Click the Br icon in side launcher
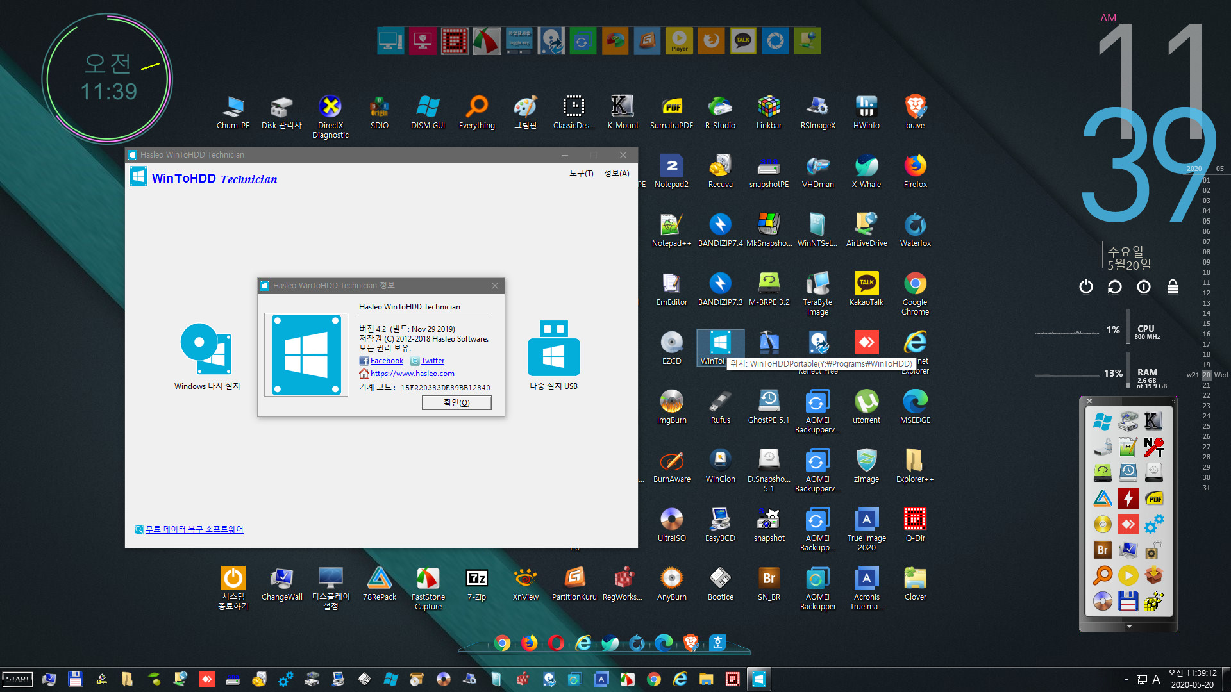 coord(1102,550)
